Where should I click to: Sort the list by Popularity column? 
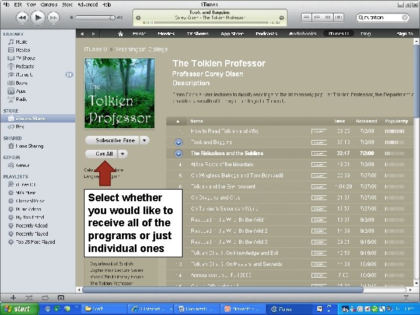tap(397, 121)
